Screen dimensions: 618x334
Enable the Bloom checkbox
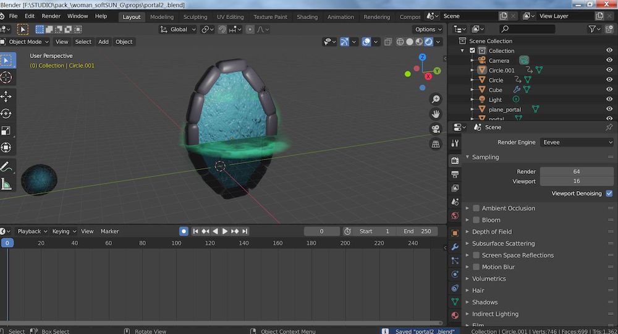(476, 220)
